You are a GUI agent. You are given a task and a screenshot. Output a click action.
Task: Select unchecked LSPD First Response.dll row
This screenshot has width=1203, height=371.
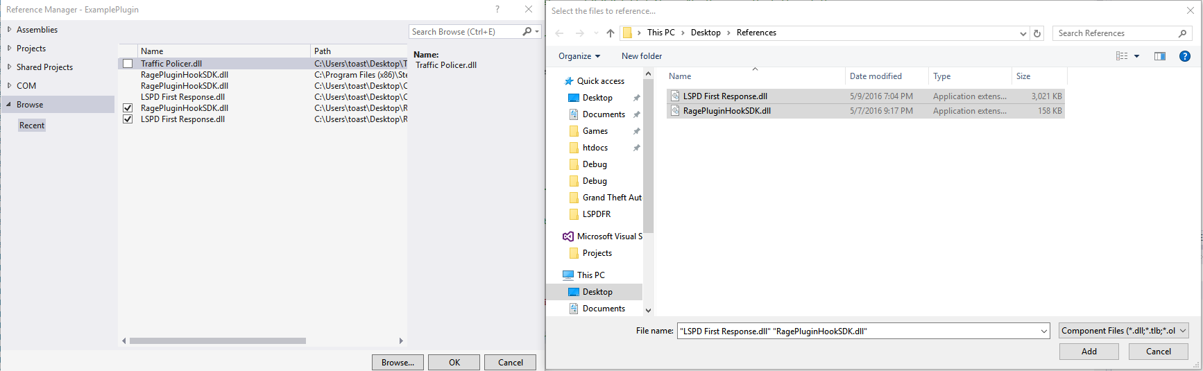pyautogui.click(x=264, y=97)
